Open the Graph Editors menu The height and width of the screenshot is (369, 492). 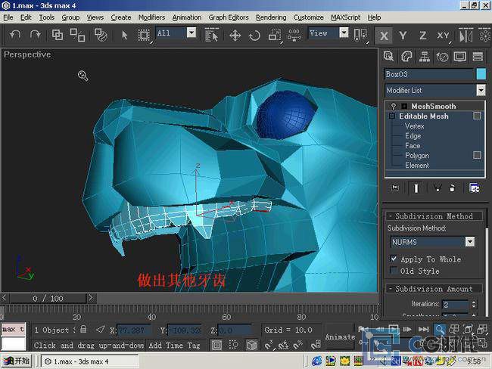coord(229,17)
